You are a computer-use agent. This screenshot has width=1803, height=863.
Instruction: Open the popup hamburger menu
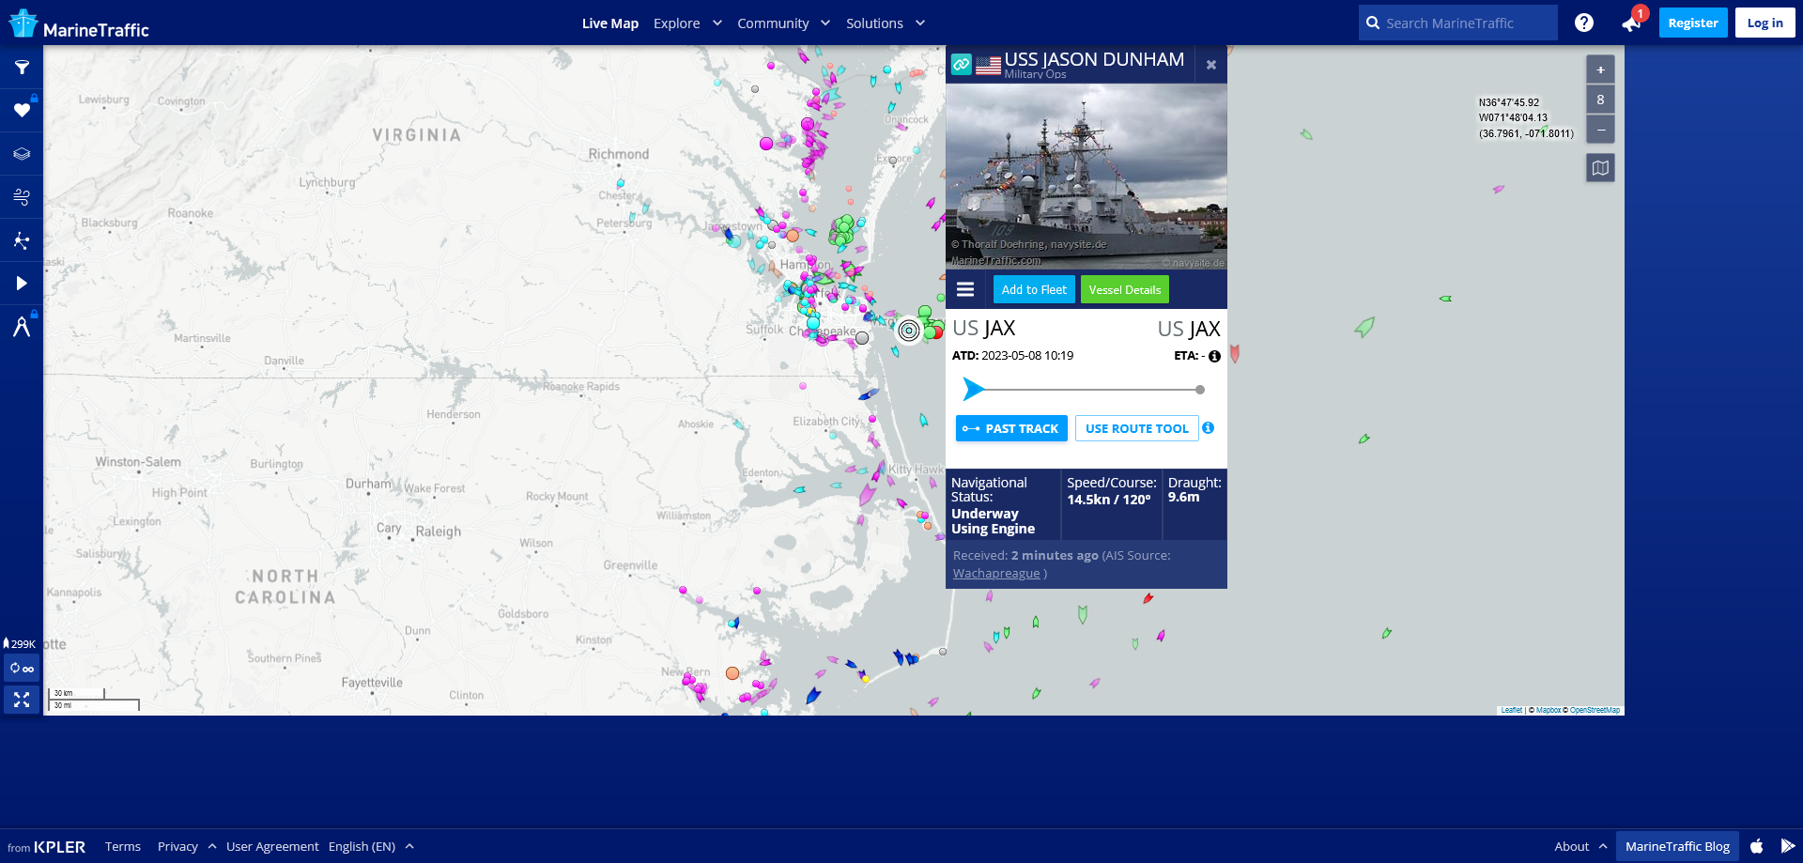click(x=965, y=289)
